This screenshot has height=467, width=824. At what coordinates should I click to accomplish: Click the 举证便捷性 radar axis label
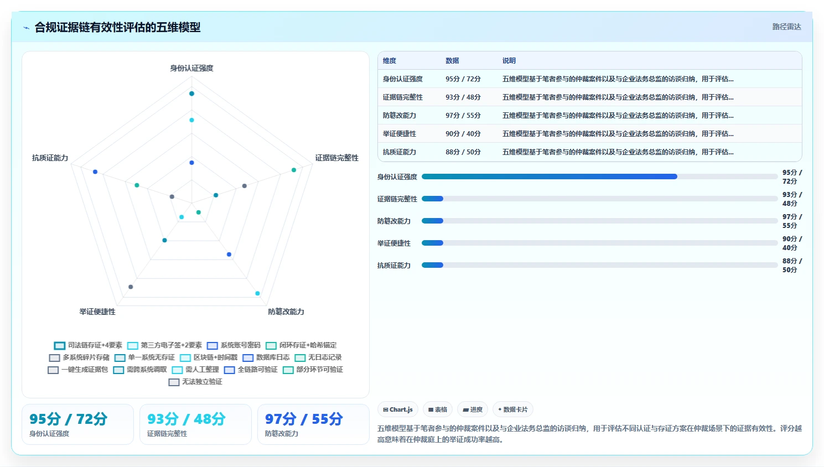97,312
